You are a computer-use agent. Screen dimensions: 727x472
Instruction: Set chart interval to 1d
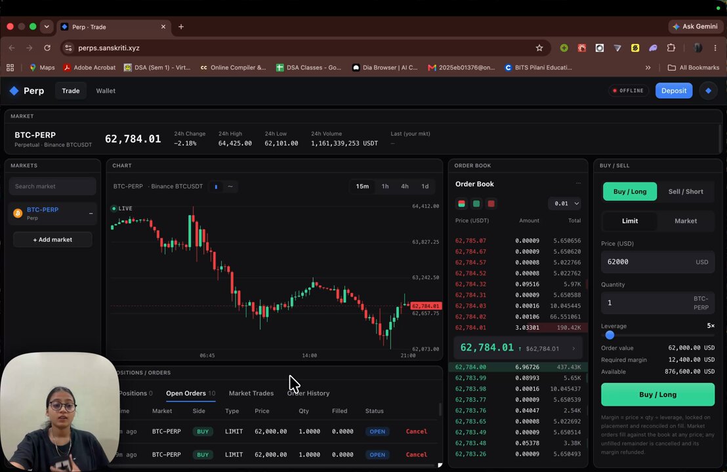[425, 186]
